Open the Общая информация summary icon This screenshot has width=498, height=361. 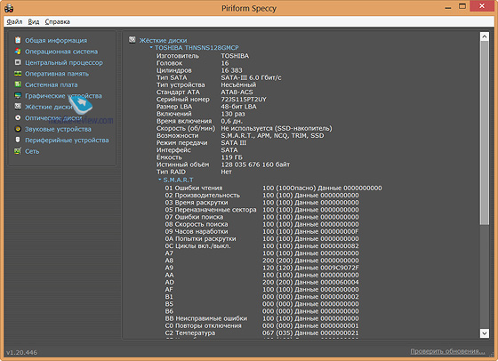click(18, 40)
